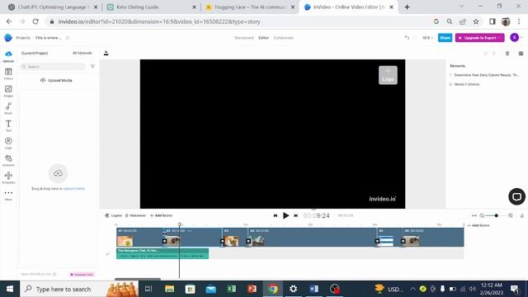Open the Templates sidebar icon
Image resolution: width=528 pixels, height=297 pixels.
tap(8, 177)
